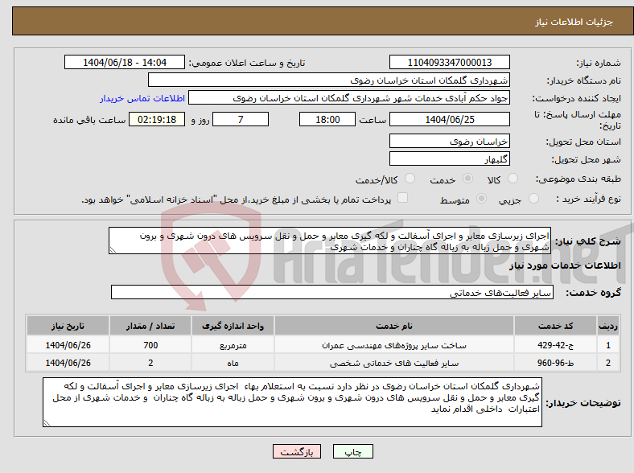Image resolution: width=634 pixels, height=473 pixels.
Task: Click the delivery province field خراسان رضوی
Action: [x=449, y=141]
